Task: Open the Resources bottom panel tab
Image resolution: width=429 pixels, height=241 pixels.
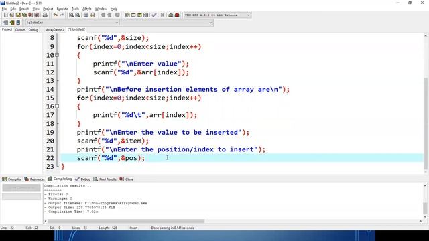Action: point(34,179)
